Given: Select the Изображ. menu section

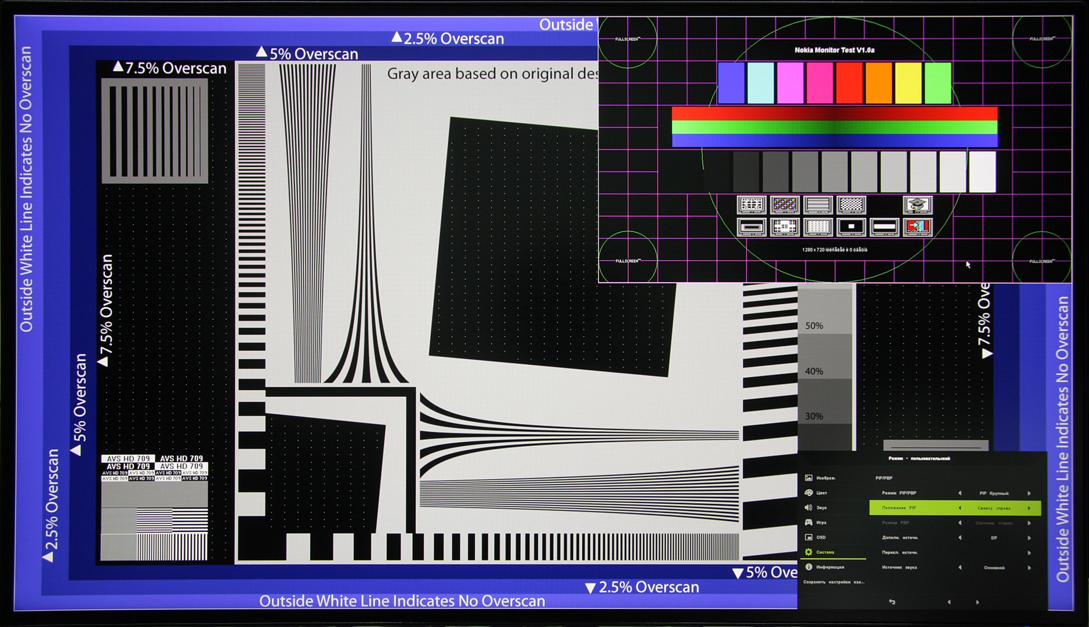Looking at the screenshot, I should coord(821,478).
